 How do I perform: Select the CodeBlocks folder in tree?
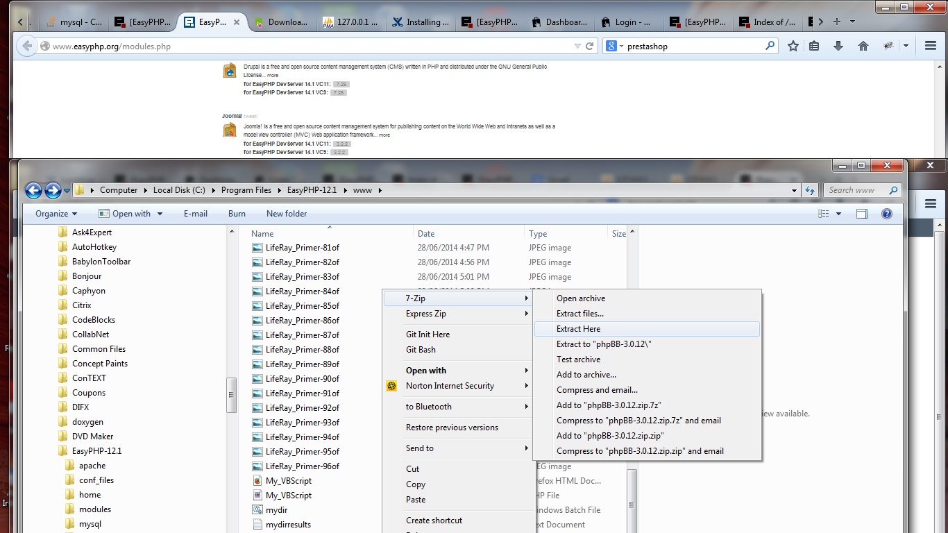(x=94, y=320)
